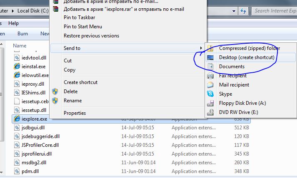Choose Create shortcut in context menu
The width and height of the screenshot is (297, 178).
(x=80, y=82)
